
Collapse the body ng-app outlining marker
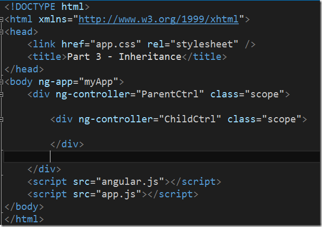tap(2, 82)
